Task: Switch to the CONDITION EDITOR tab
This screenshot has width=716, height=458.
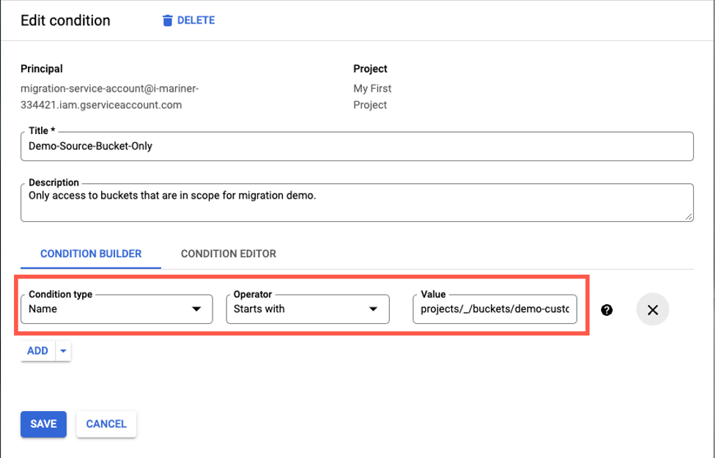Action: click(228, 254)
